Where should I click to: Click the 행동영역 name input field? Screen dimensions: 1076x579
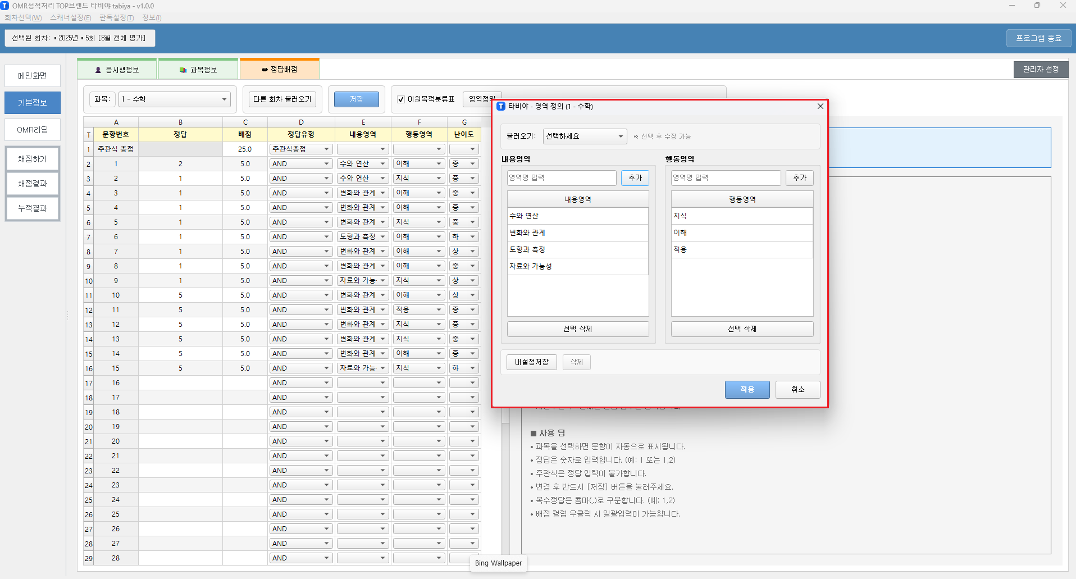[726, 178]
